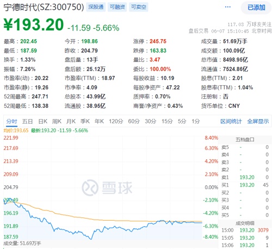The width and height of the screenshot is (272, 249).
Task: Switch to the 日K chart tab
Action: pos(43,121)
